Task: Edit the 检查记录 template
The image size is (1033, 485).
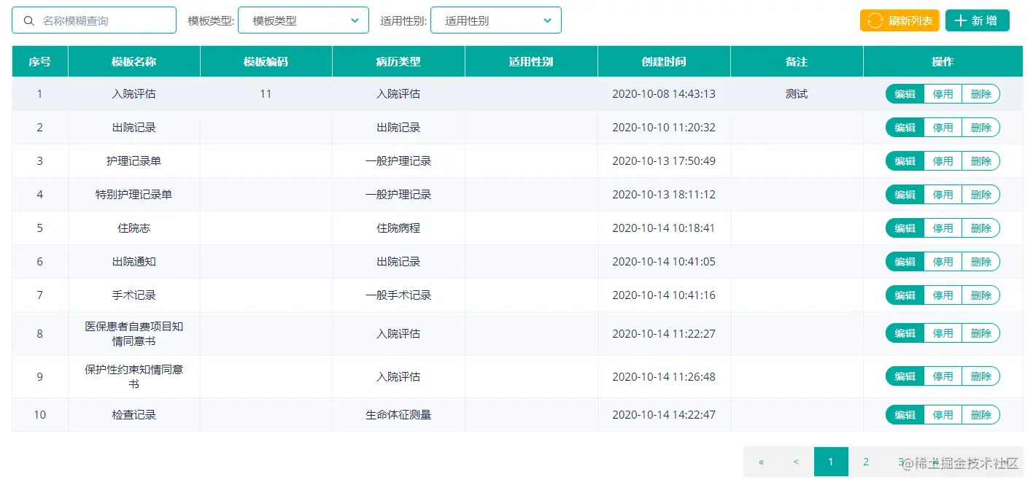Action: 905,415
